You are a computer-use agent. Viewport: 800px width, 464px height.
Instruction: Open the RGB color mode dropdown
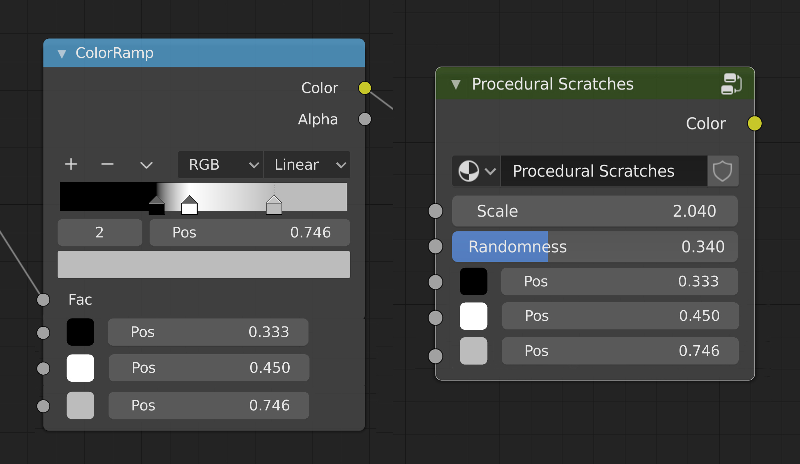click(x=220, y=165)
